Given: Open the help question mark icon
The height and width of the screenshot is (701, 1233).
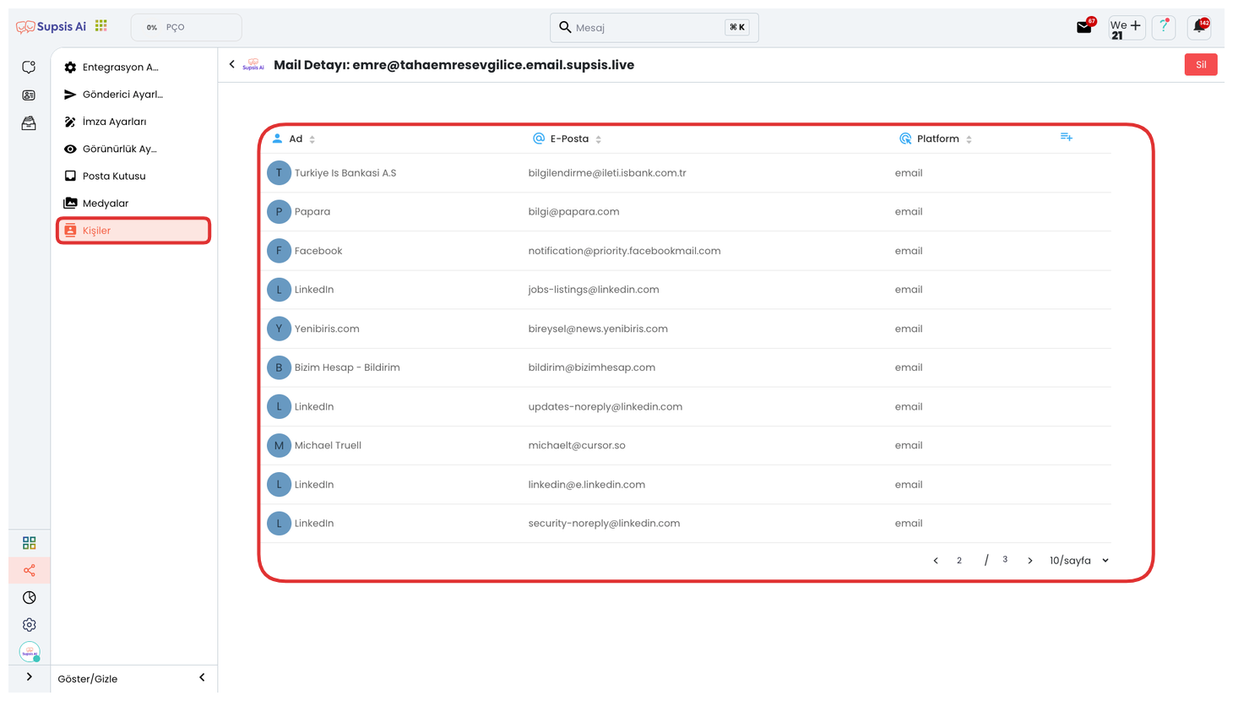Looking at the screenshot, I should 1164,27.
